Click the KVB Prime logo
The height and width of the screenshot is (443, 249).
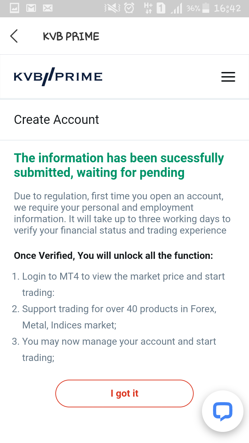58,76
